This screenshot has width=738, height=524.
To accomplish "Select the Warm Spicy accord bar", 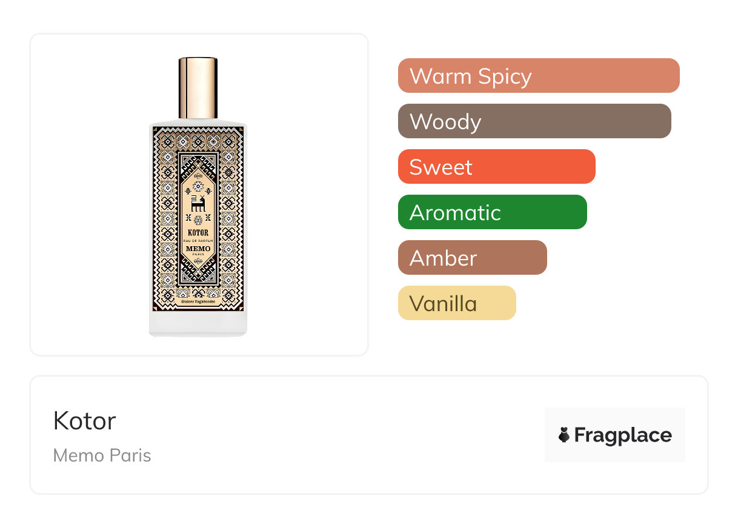I will tap(538, 76).
